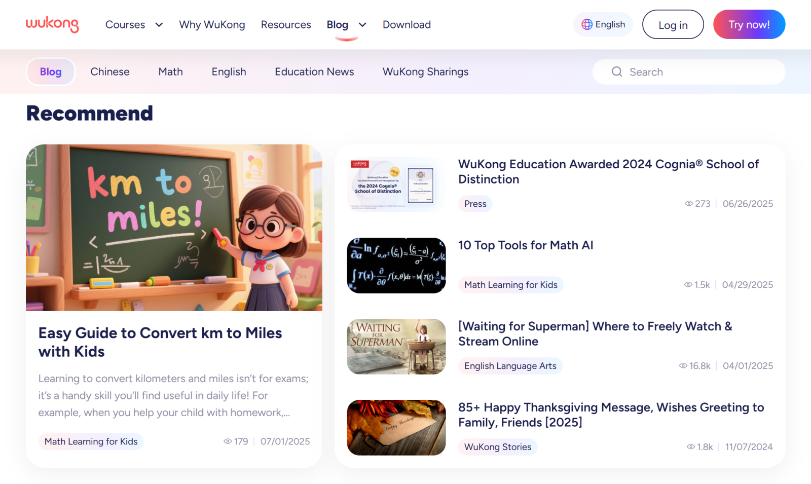Click the Press category tag
Screen dimensions: 811x484
(475, 204)
